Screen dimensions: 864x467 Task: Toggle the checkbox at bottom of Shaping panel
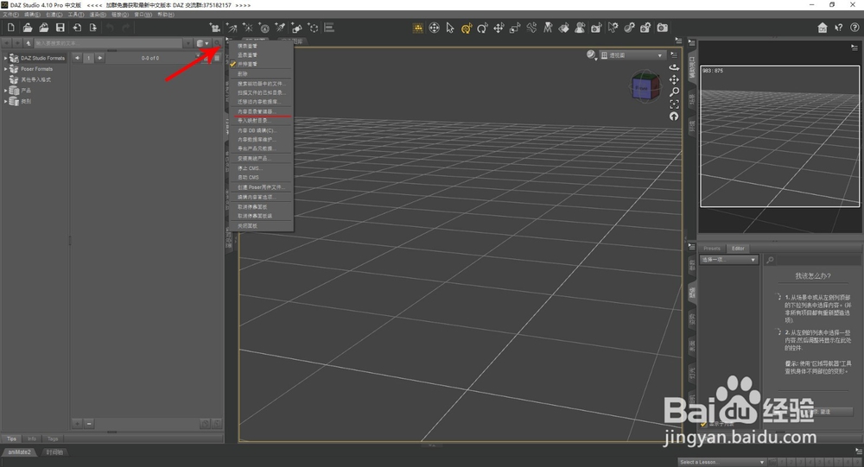pos(703,424)
